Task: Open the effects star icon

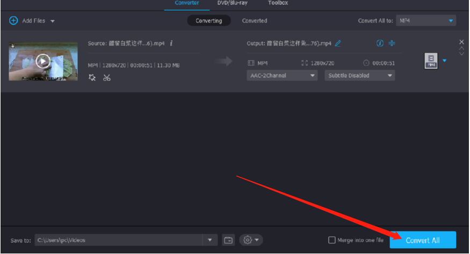Action: click(x=92, y=78)
